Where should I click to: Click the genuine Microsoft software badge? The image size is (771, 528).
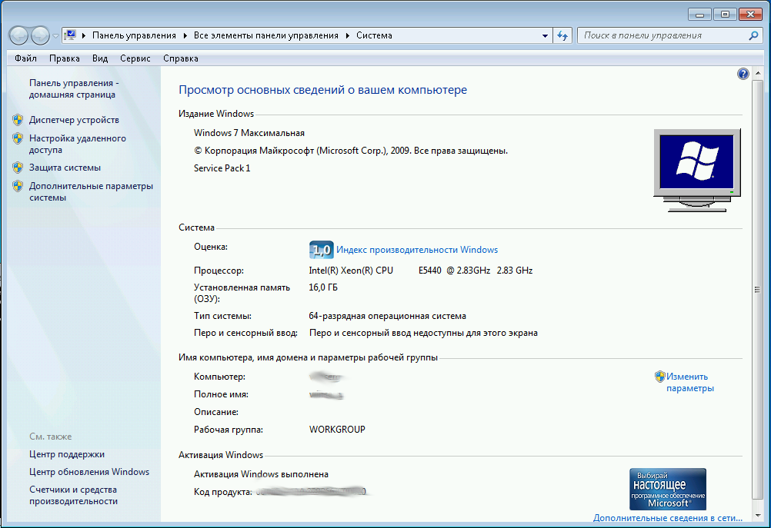tap(668, 490)
